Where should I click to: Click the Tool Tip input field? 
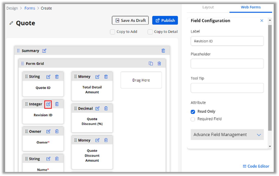click(x=227, y=88)
